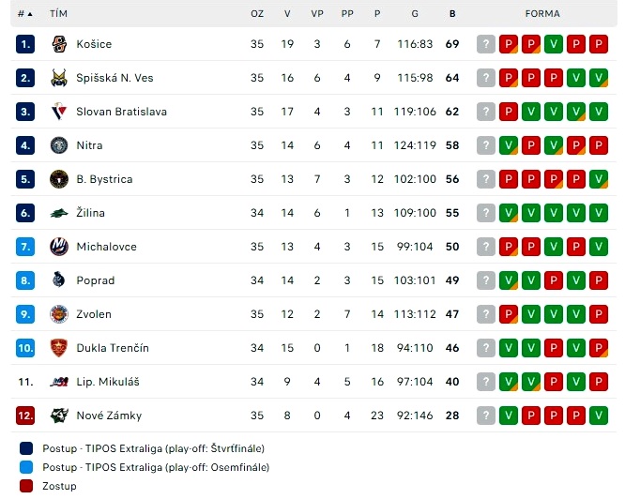Click Košice's grey question mark form badge

[x=486, y=44]
